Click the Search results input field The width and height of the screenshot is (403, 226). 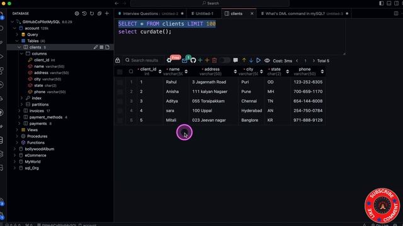(144, 60)
